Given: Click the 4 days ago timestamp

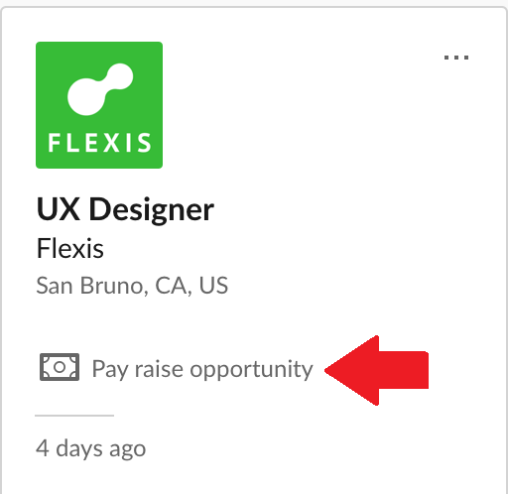Looking at the screenshot, I should 90,448.
